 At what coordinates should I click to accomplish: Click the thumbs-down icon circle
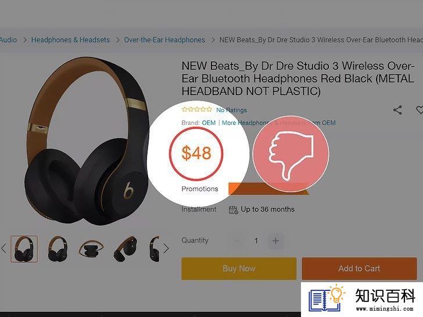pos(291,154)
